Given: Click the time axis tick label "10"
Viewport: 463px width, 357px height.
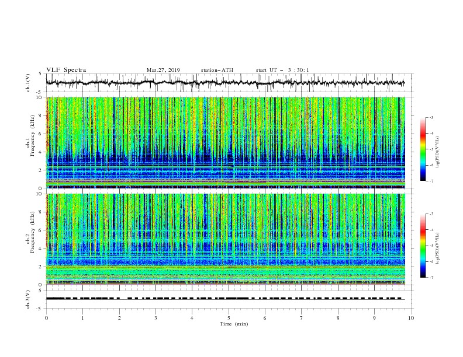Looking at the screenshot, I should [x=411, y=318].
